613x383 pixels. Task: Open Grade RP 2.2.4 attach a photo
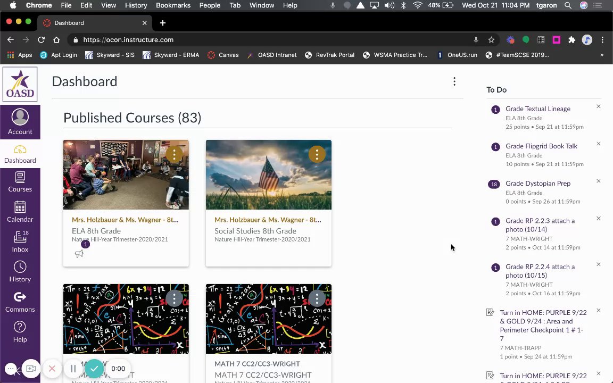tap(540, 271)
